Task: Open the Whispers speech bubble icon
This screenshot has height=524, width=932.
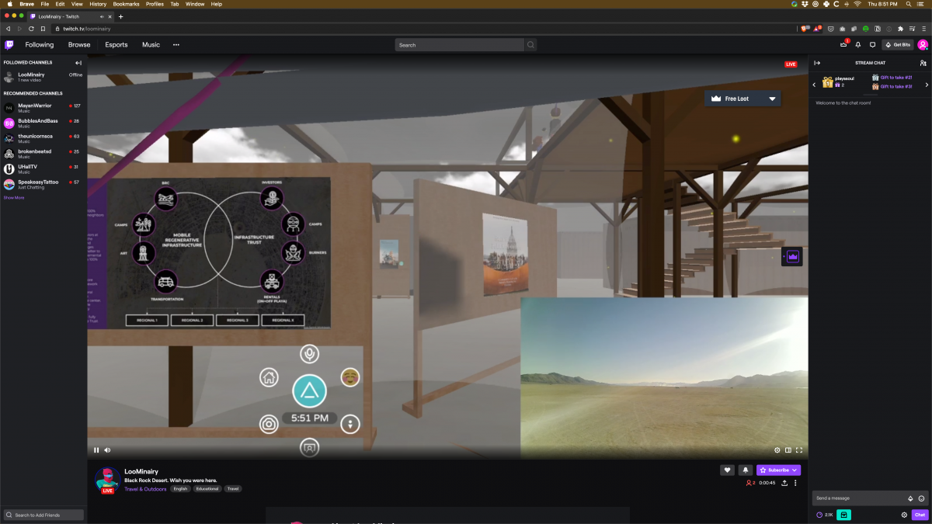Action: [x=872, y=45]
